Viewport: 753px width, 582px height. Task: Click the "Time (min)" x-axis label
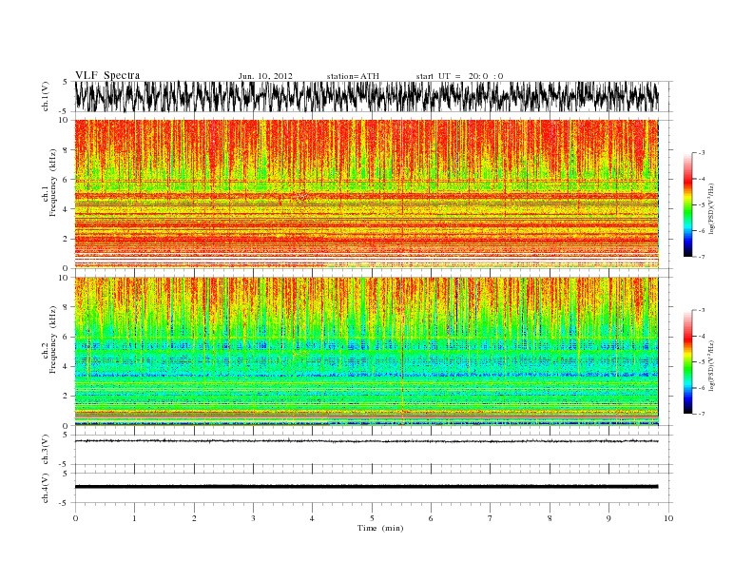pos(380,528)
